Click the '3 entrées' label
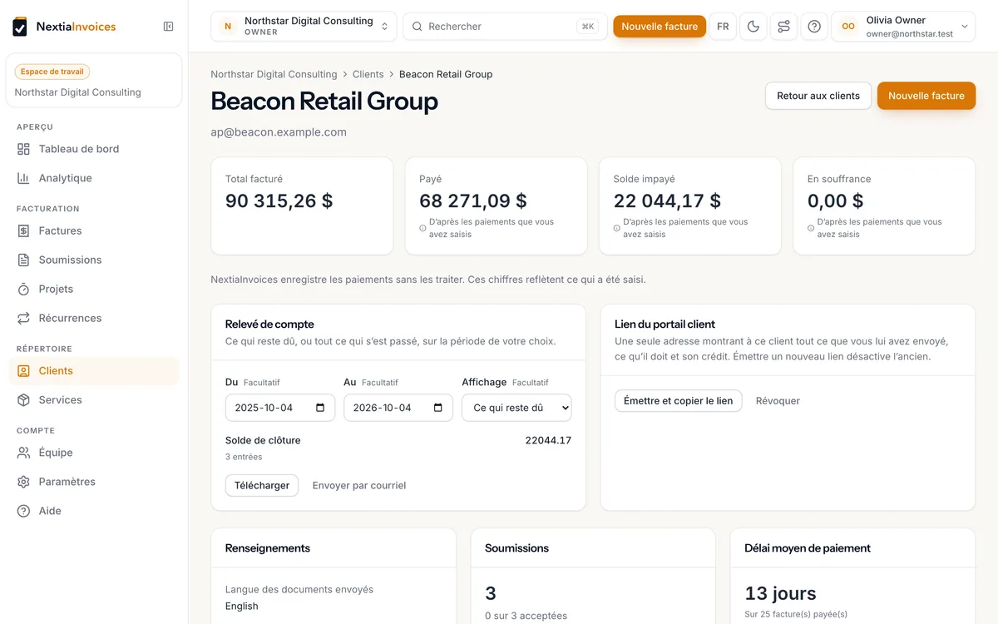This screenshot has height=624, width=998. tap(244, 457)
